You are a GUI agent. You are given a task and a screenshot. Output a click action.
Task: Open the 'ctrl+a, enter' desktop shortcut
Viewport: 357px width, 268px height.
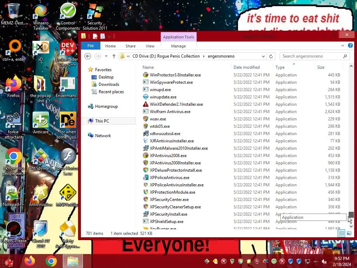(x=14, y=51)
